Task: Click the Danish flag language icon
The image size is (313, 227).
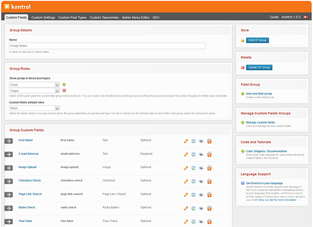Action: click(305, 17)
